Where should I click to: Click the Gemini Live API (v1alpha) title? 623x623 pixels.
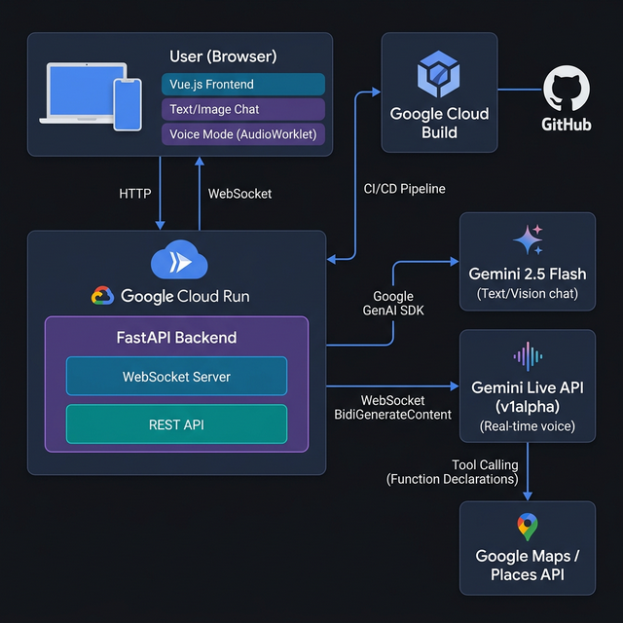tap(528, 397)
